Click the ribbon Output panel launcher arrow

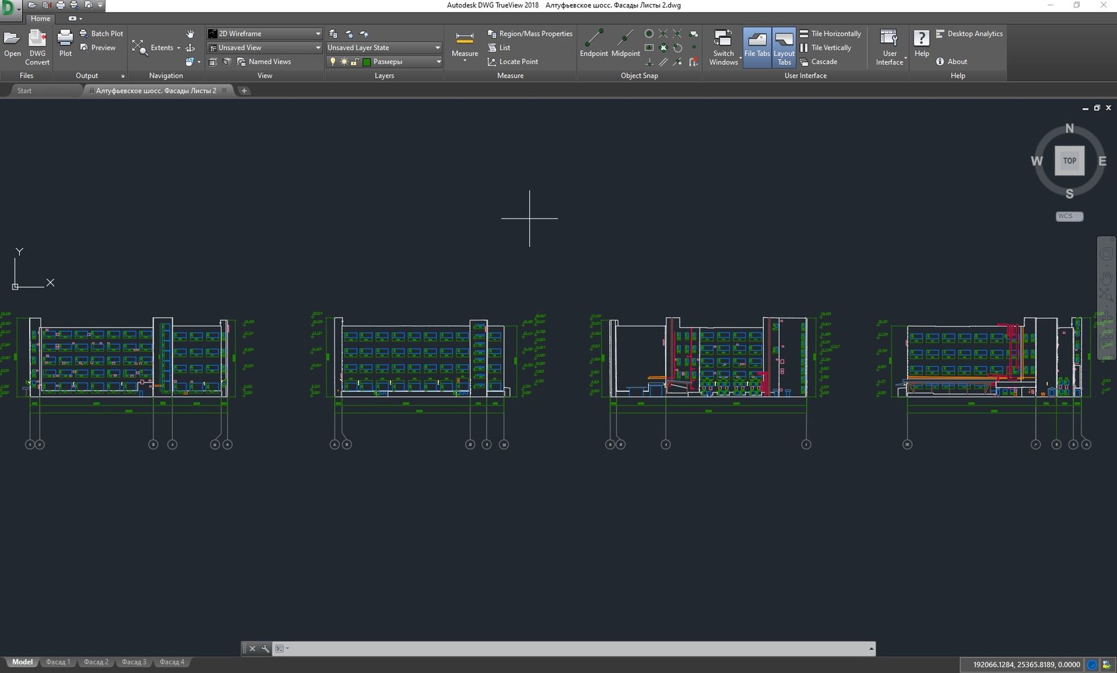(122, 76)
